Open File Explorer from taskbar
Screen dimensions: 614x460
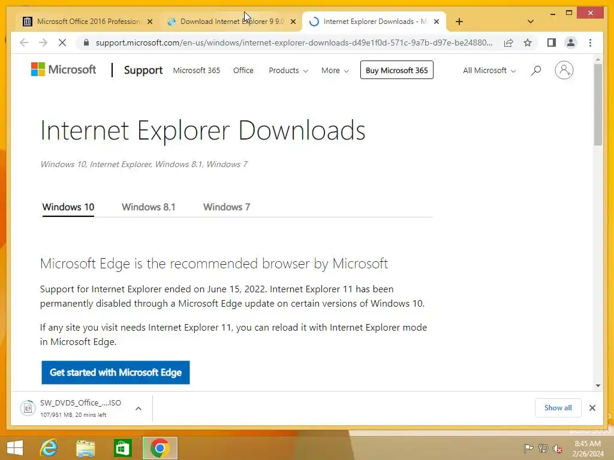pyautogui.click(x=85, y=448)
